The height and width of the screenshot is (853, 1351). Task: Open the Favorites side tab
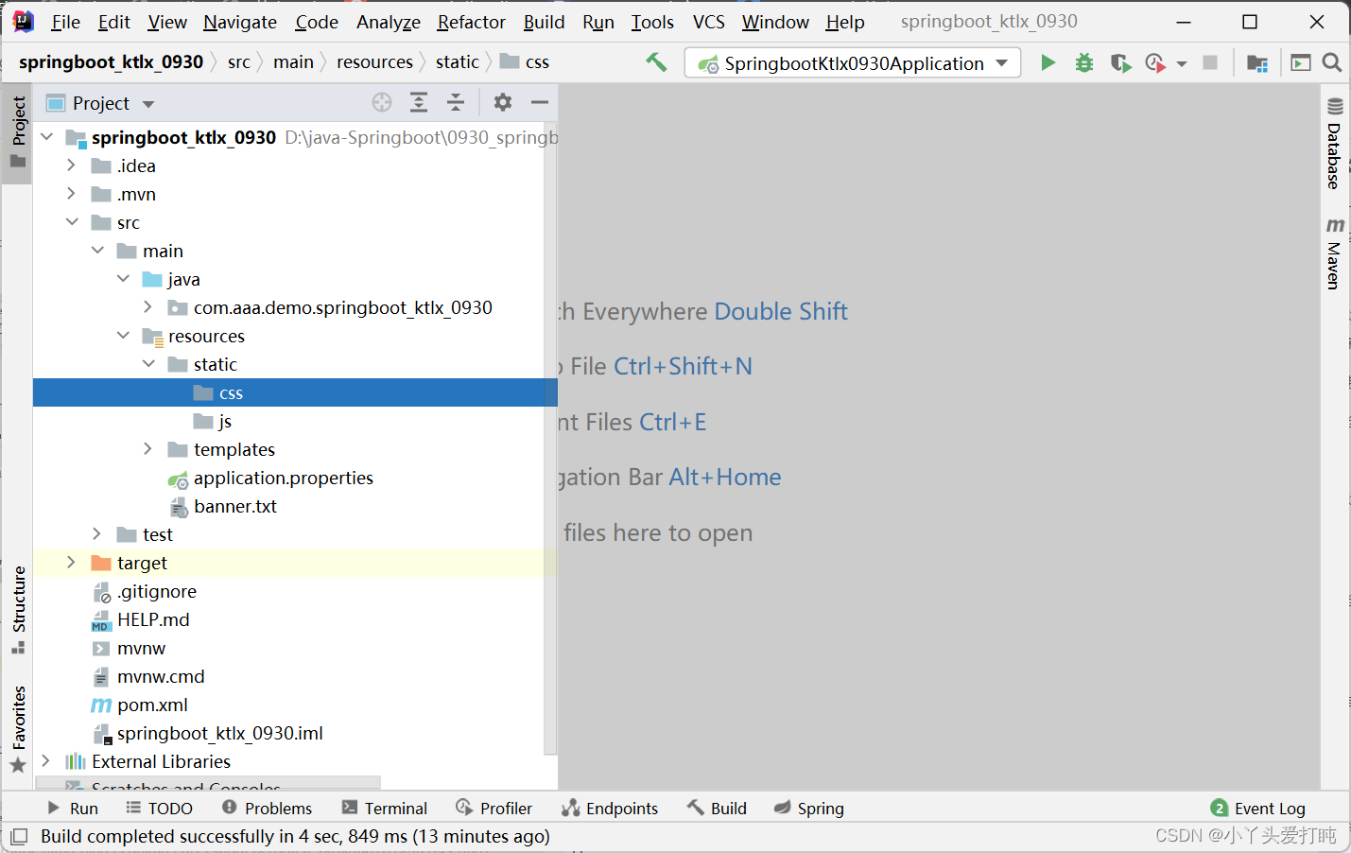coord(18,729)
